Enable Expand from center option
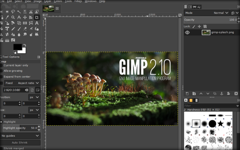This screenshot has height=150, width=240. coord(1,77)
